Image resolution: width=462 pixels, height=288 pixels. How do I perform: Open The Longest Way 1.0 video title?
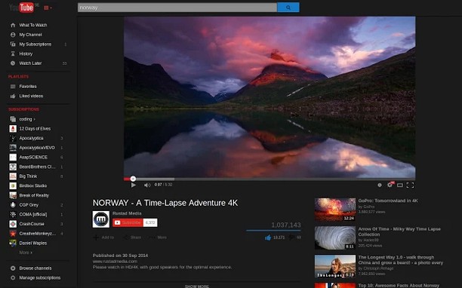pos(400,260)
